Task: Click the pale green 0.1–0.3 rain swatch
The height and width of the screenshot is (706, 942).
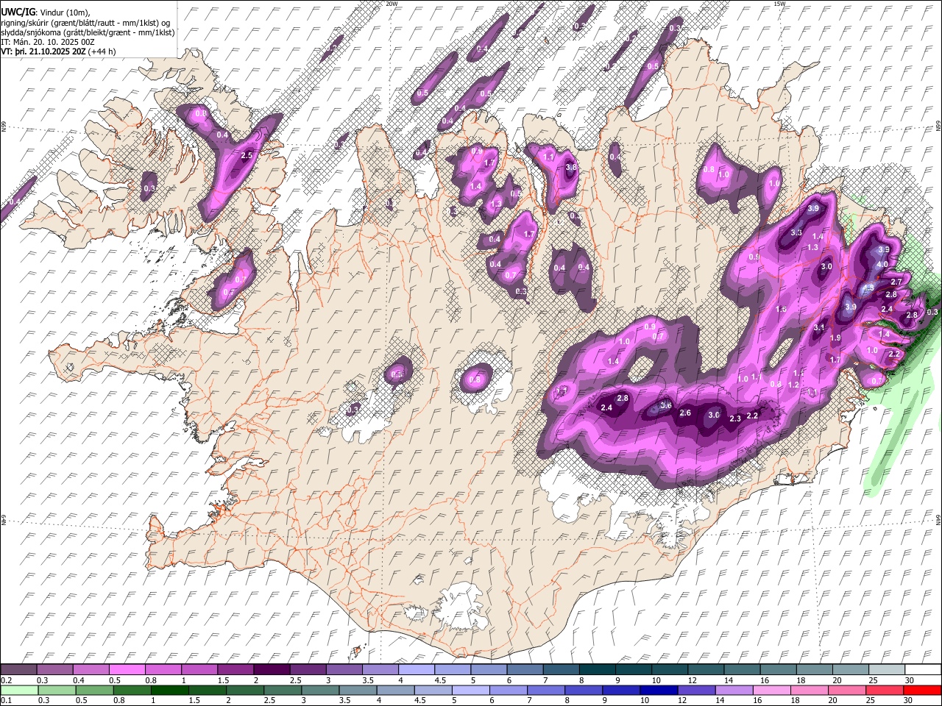Action: (19, 690)
